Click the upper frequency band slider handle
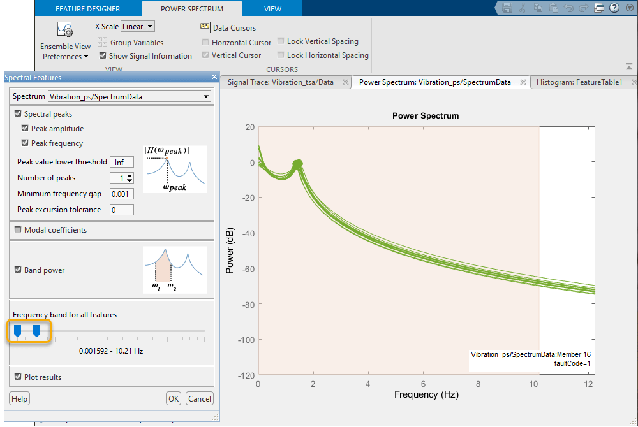The width and height of the screenshot is (638, 427). [x=36, y=331]
